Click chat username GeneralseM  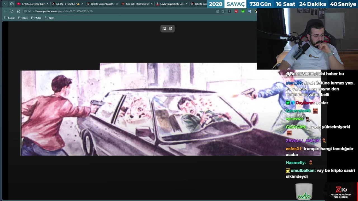[298, 111]
